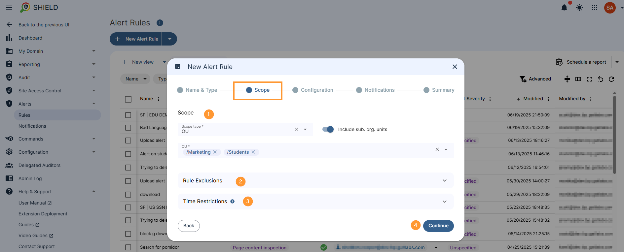
Task: Open the hamburger navigation menu
Action: click(x=9, y=8)
